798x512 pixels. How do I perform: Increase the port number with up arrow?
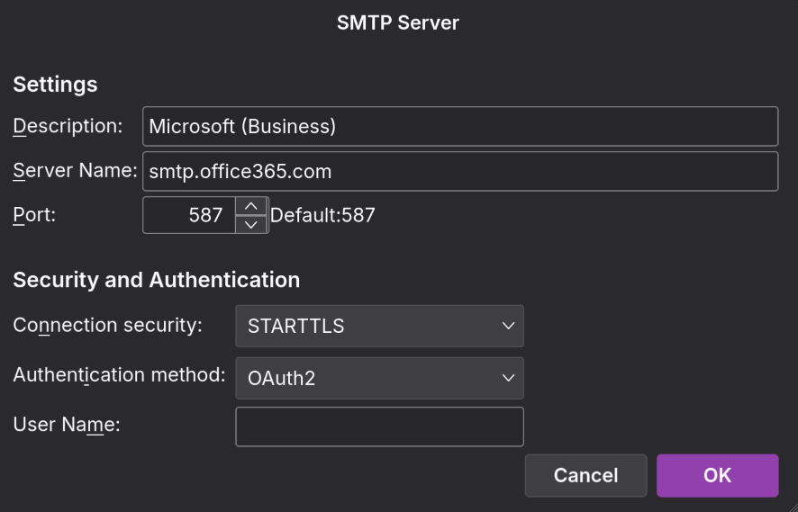[251, 206]
